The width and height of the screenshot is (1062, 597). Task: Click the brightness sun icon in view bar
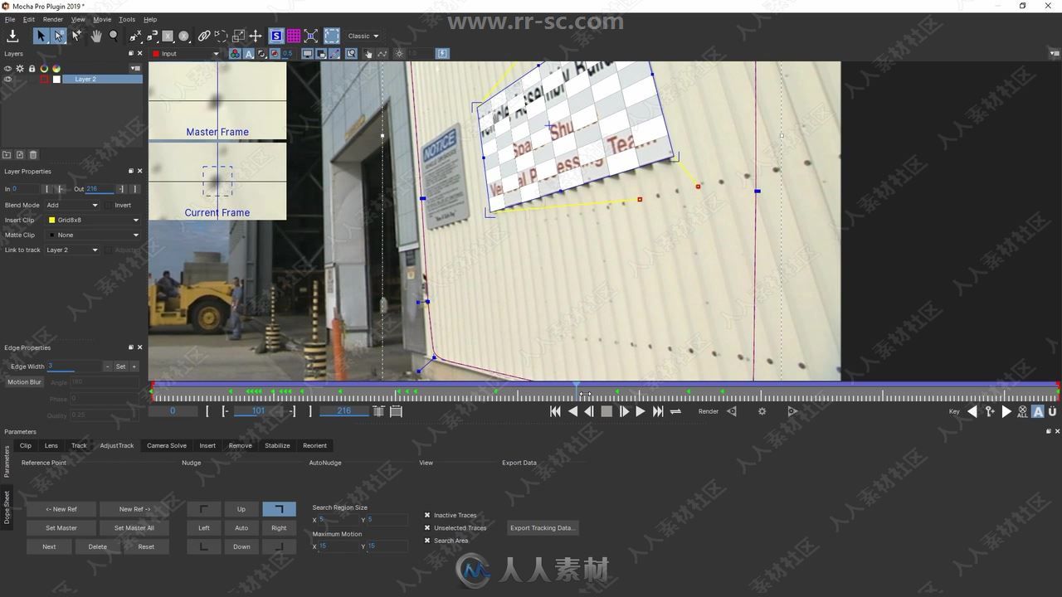(x=399, y=54)
